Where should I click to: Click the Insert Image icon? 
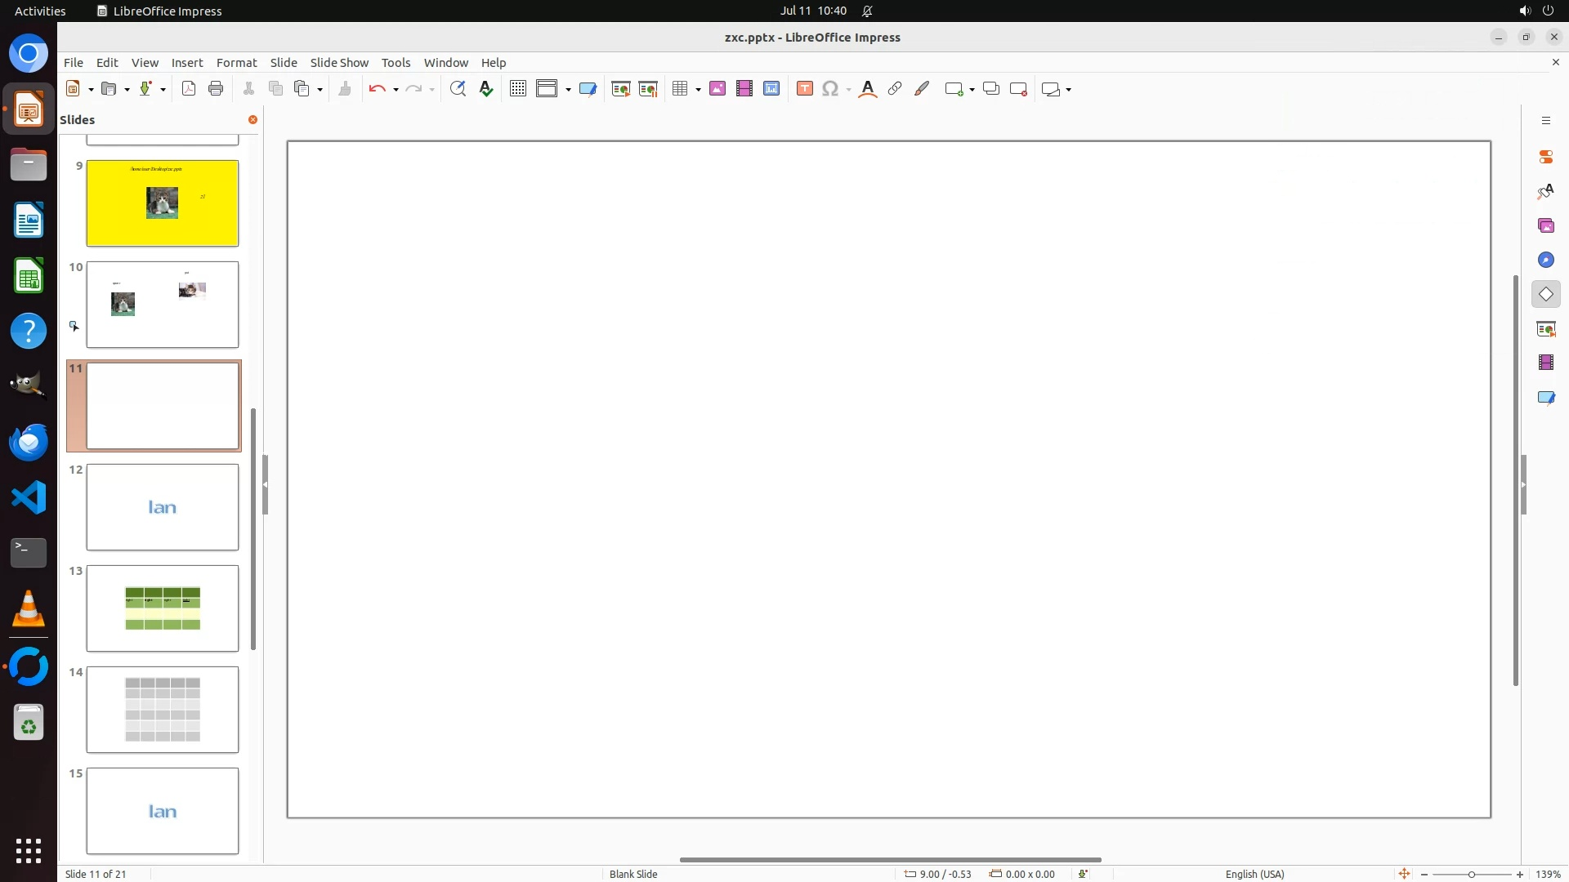pos(717,89)
